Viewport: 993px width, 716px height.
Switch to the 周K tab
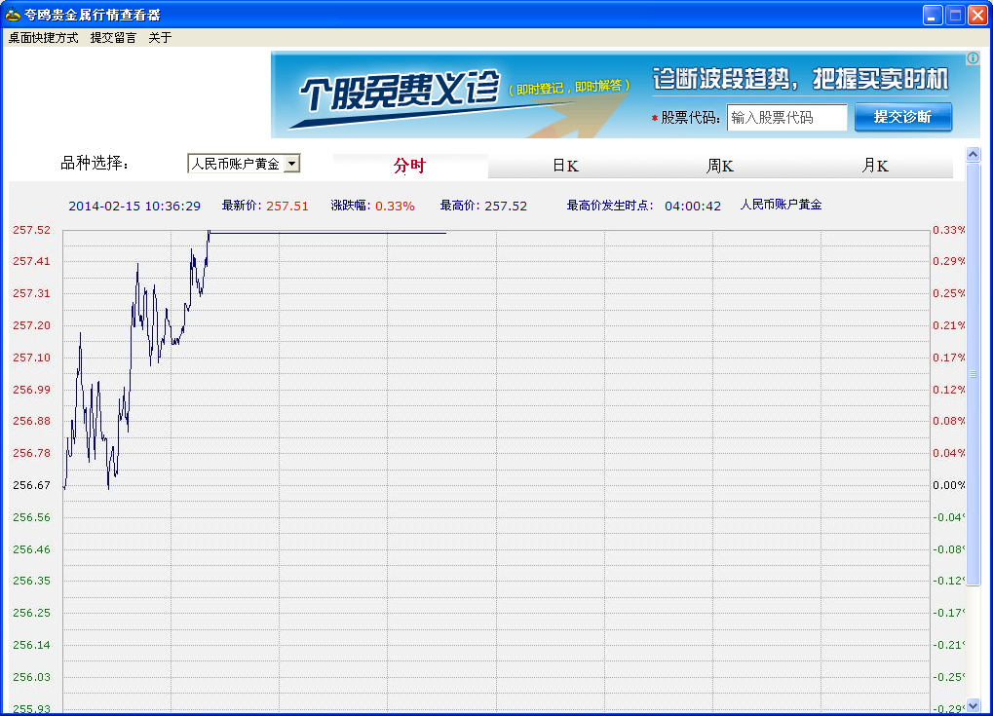click(x=720, y=166)
